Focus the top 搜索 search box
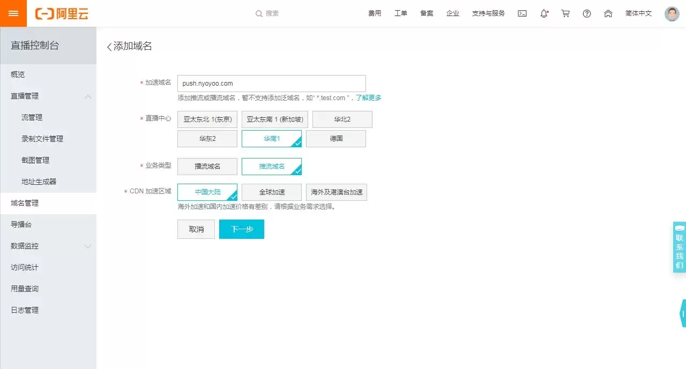The image size is (686, 369). (x=272, y=13)
